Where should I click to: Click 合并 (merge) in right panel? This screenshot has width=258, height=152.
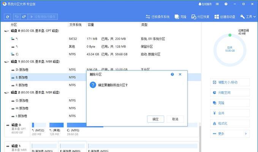tap(230, 113)
